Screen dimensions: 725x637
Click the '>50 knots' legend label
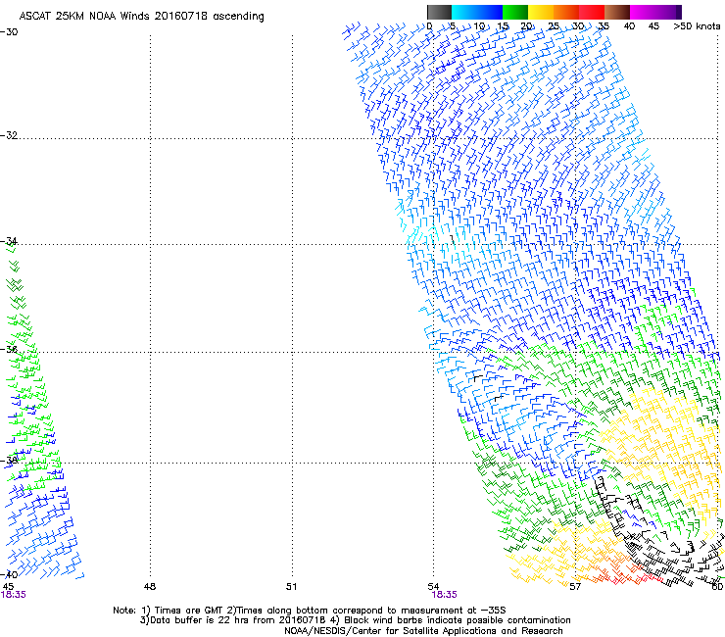click(x=697, y=25)
